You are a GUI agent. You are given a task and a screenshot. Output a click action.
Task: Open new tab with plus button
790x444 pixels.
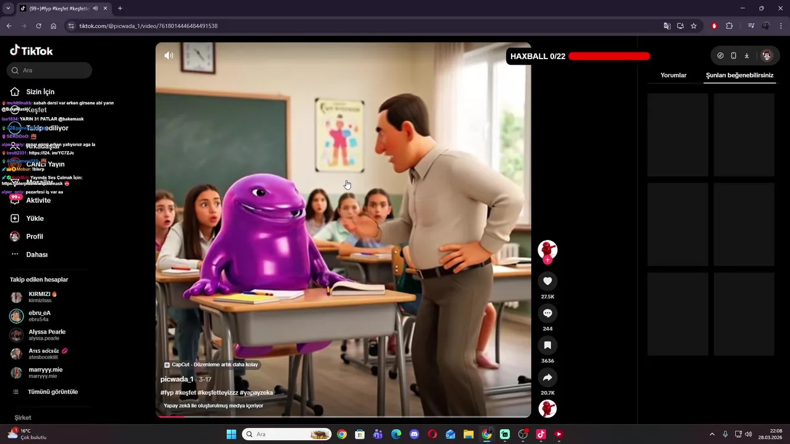click(120, 9)
